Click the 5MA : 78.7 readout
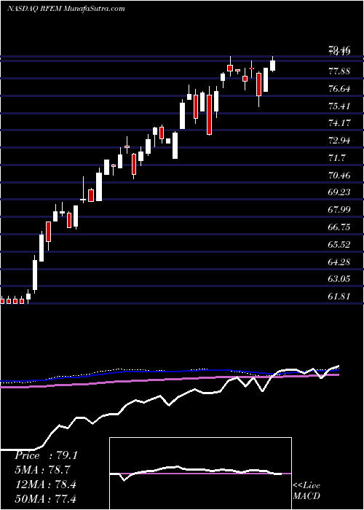 tap(43, 470)
